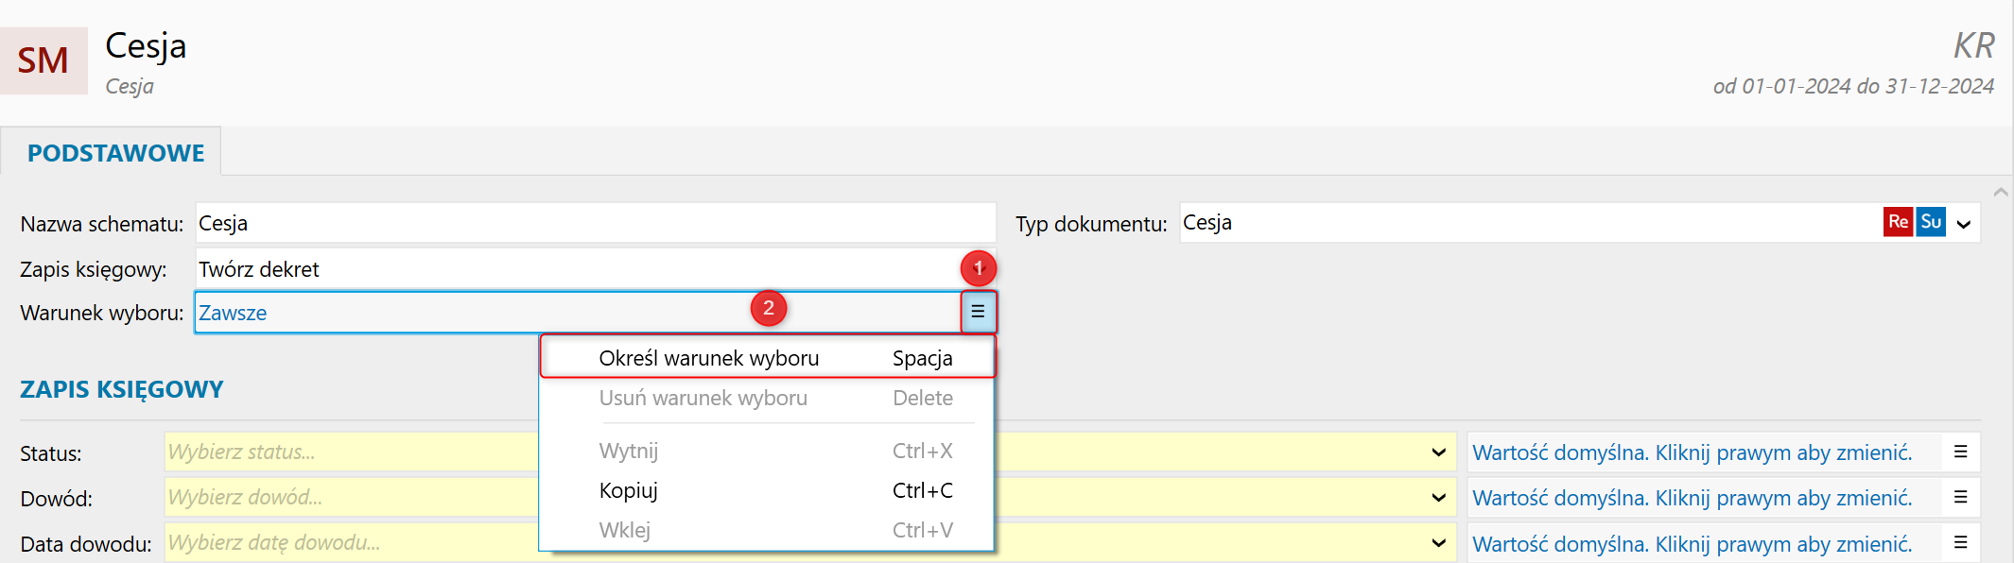The width and height of the screenshot is (2014, 563).
Task: Expand the Status dropdown arrow
Action: click(1438, 452)
